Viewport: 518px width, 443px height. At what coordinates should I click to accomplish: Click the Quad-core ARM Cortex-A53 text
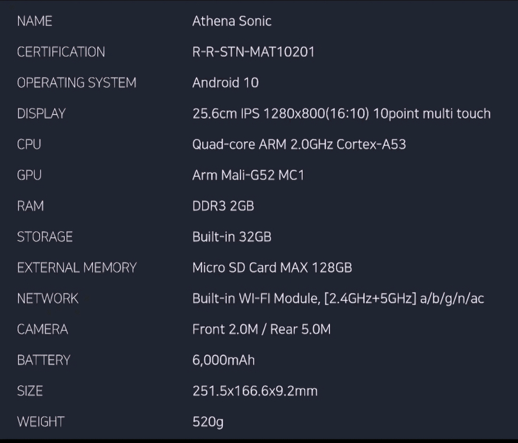299,144
